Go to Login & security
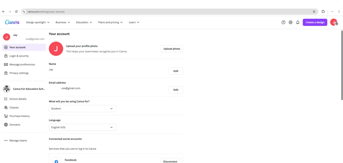 24,56
